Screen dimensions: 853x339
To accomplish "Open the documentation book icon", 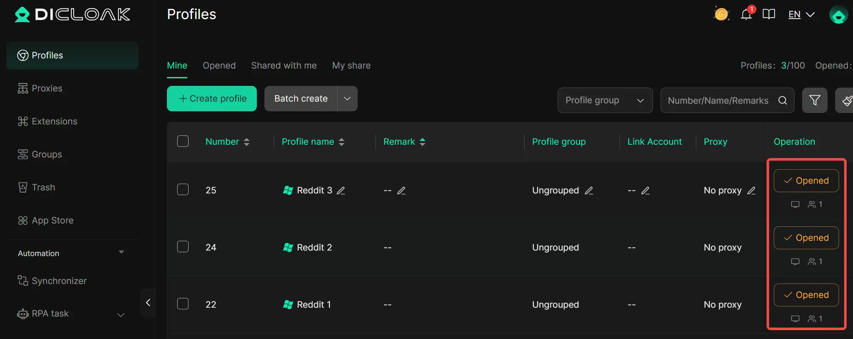I will [769, 15].
